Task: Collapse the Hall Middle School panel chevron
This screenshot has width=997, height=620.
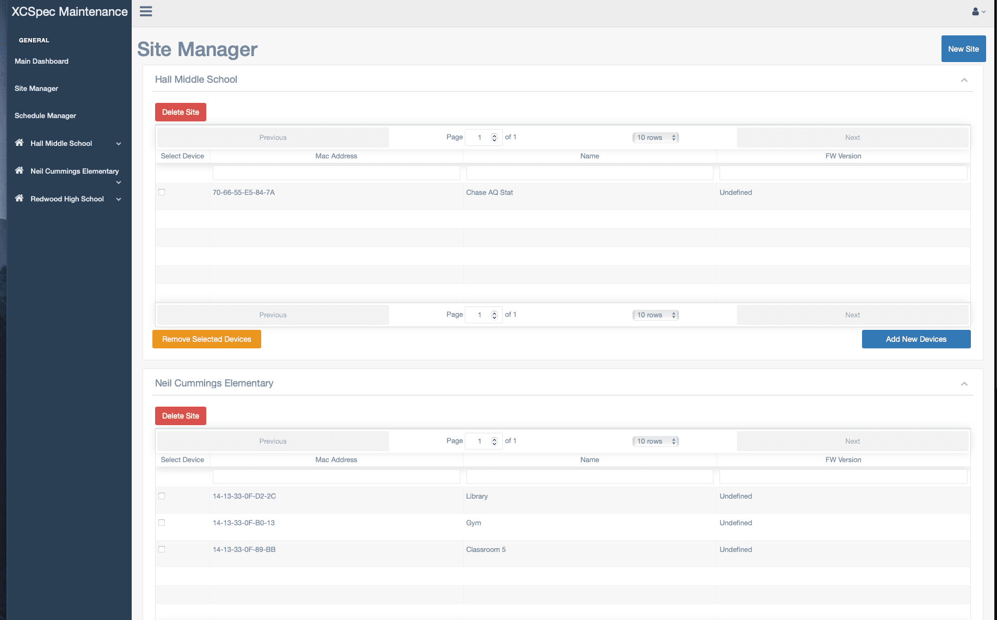Action: pyautogui.click(x=964, y=80)
